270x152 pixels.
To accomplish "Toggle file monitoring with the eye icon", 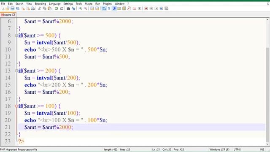I will [x=139, y=8].
